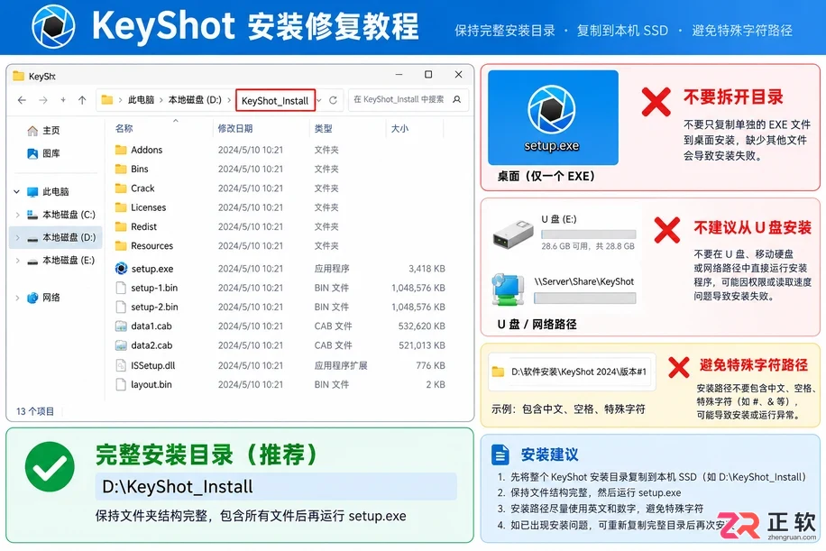Click the green checkmark icon

[50, 467]
